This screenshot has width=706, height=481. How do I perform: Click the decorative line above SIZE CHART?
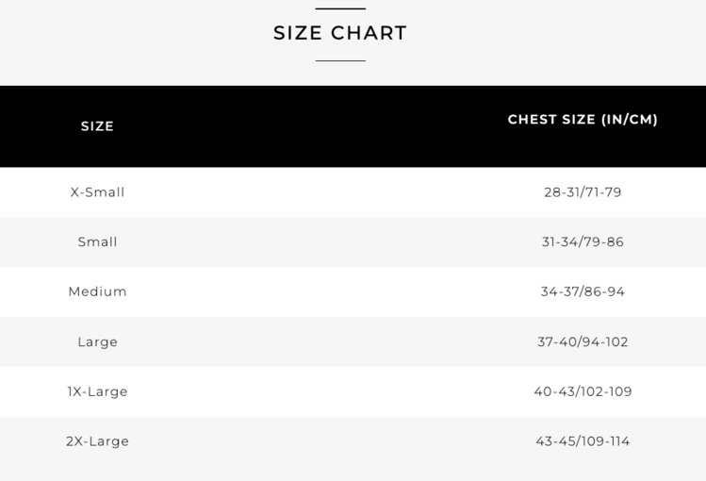340,8
